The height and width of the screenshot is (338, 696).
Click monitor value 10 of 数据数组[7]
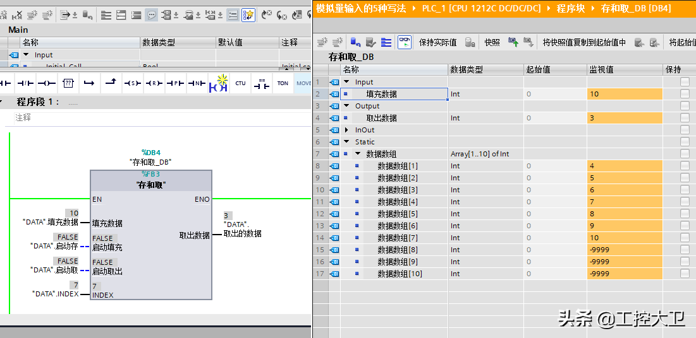point(625,238)
